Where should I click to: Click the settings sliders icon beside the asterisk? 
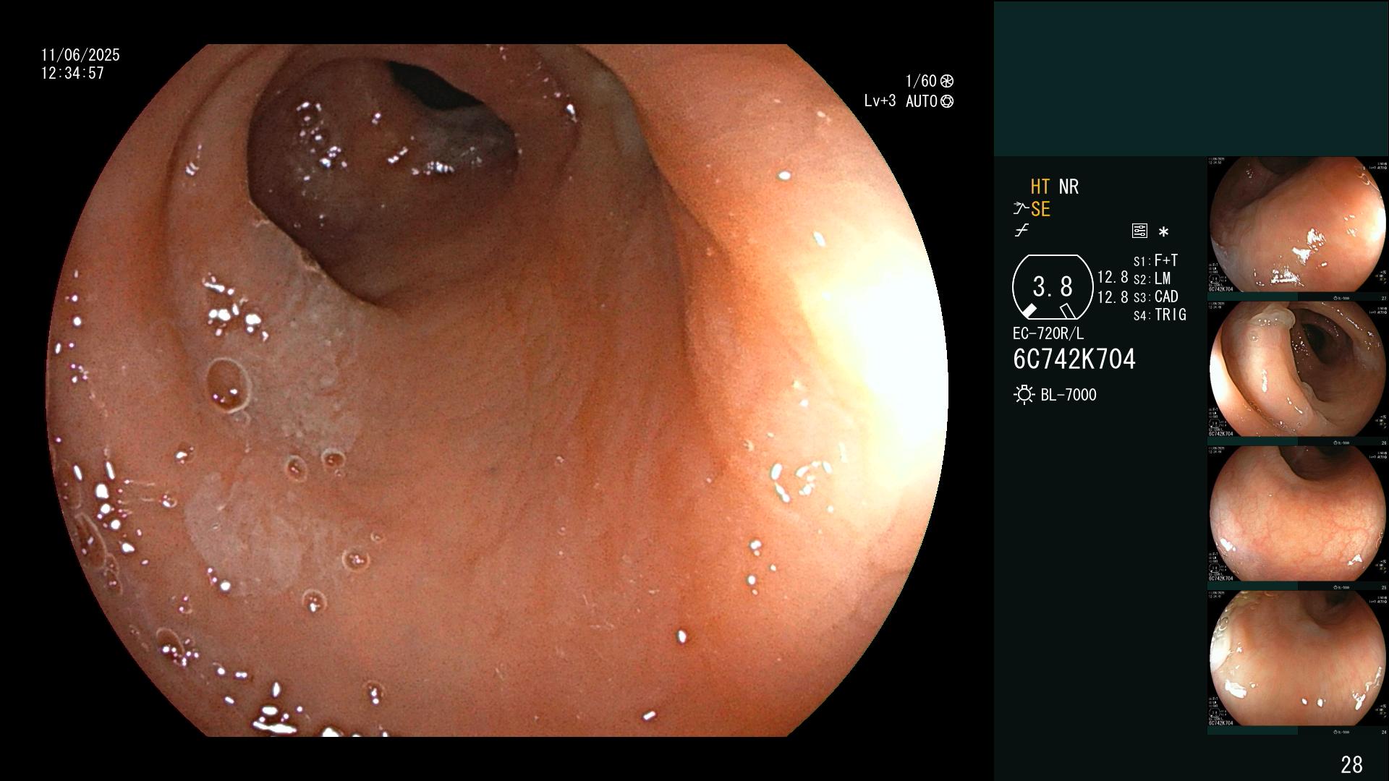tap(1139, 231)
